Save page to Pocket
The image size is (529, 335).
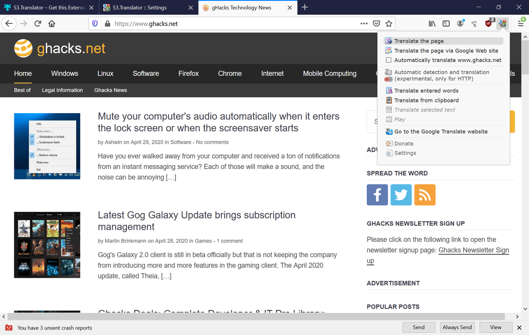click(x=377, y=24)
